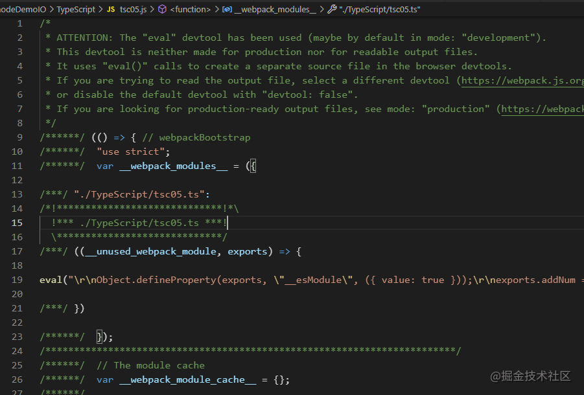584x395 pixels.
Task: Click "./TypeScript/tsc05.ts" string on line 13
Action: pos(139,194)
